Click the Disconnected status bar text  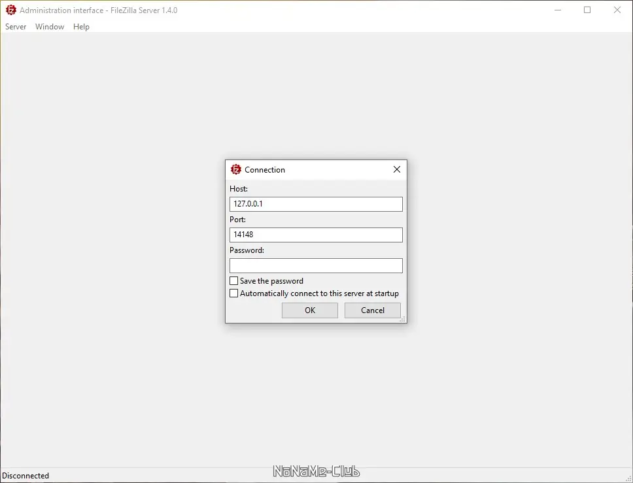26,476
